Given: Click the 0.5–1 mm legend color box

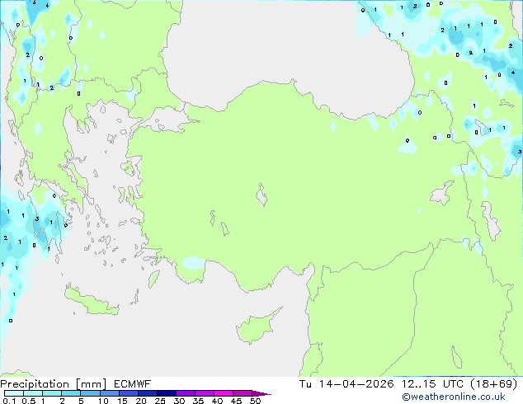Looking at the screenshot, I should click(x=33, y=393).
